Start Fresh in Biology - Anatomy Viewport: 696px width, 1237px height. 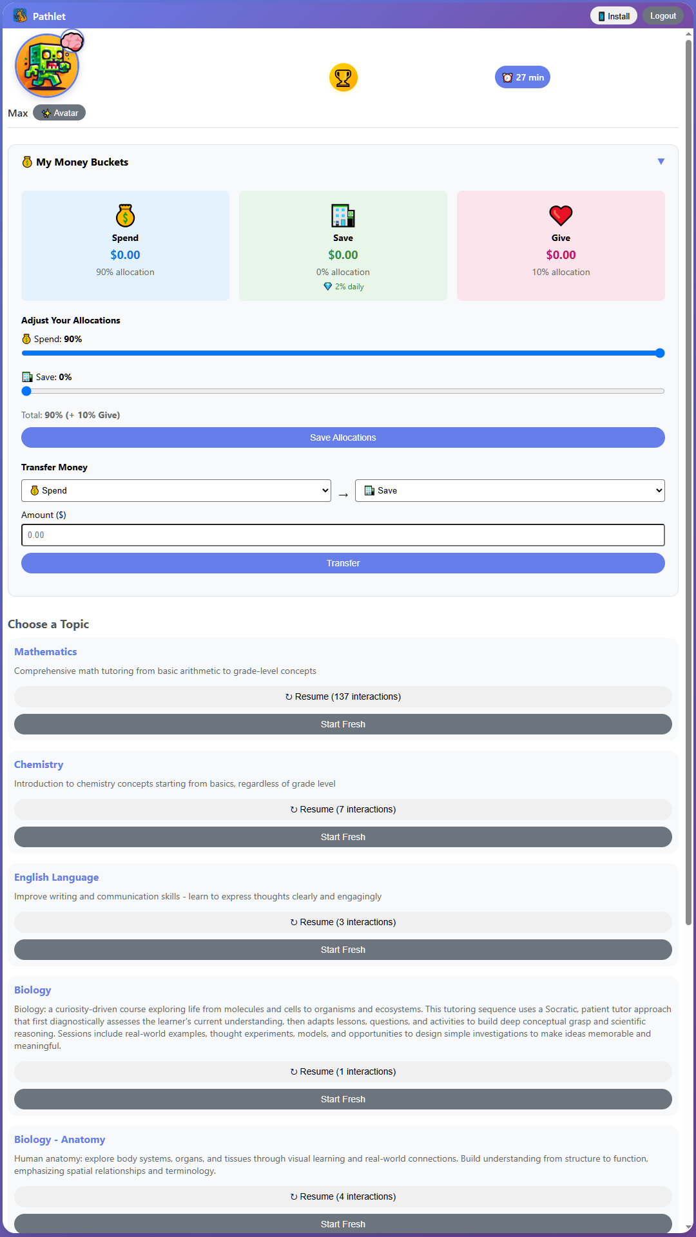click(343, 1224)
